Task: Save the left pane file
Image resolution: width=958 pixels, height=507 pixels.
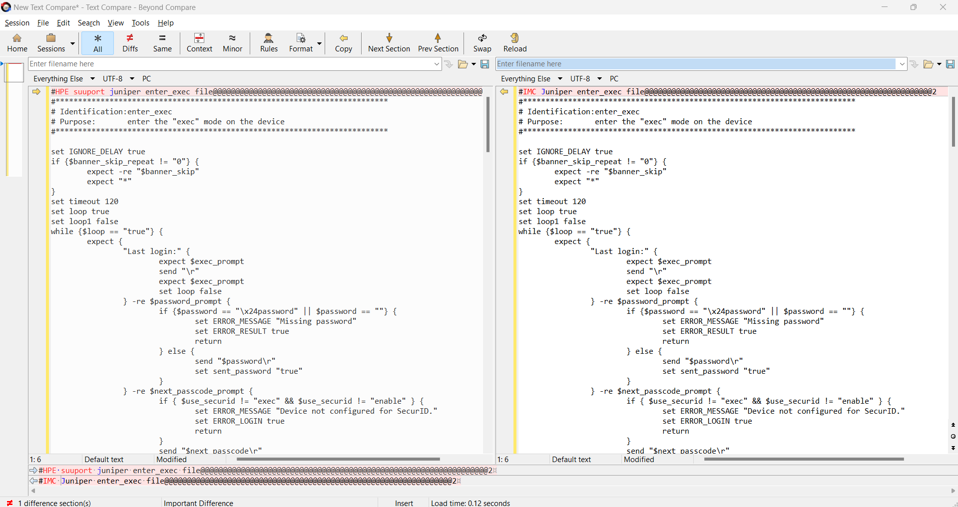Action: [484, 64]
